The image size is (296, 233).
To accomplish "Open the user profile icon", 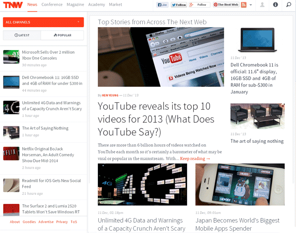I will [x=262, y=5].
